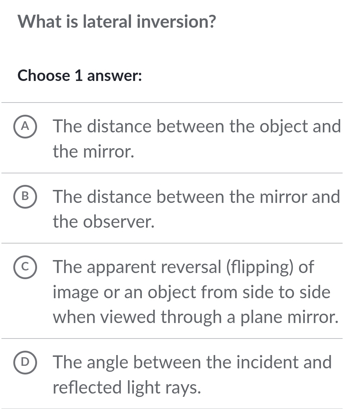The image size is (357, 409).
Task: Select the radio button for option A
Action: (x=25, y=127)
